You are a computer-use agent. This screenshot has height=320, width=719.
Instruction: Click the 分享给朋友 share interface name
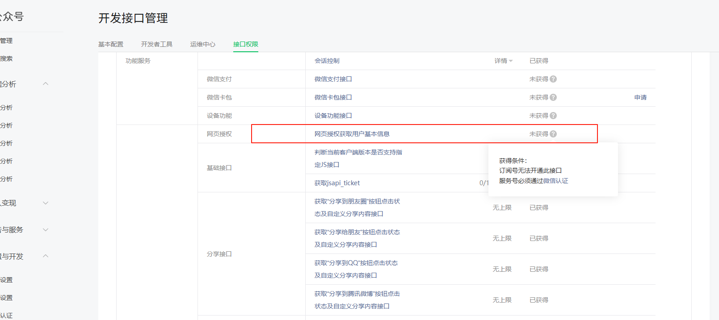click(357, 238)
